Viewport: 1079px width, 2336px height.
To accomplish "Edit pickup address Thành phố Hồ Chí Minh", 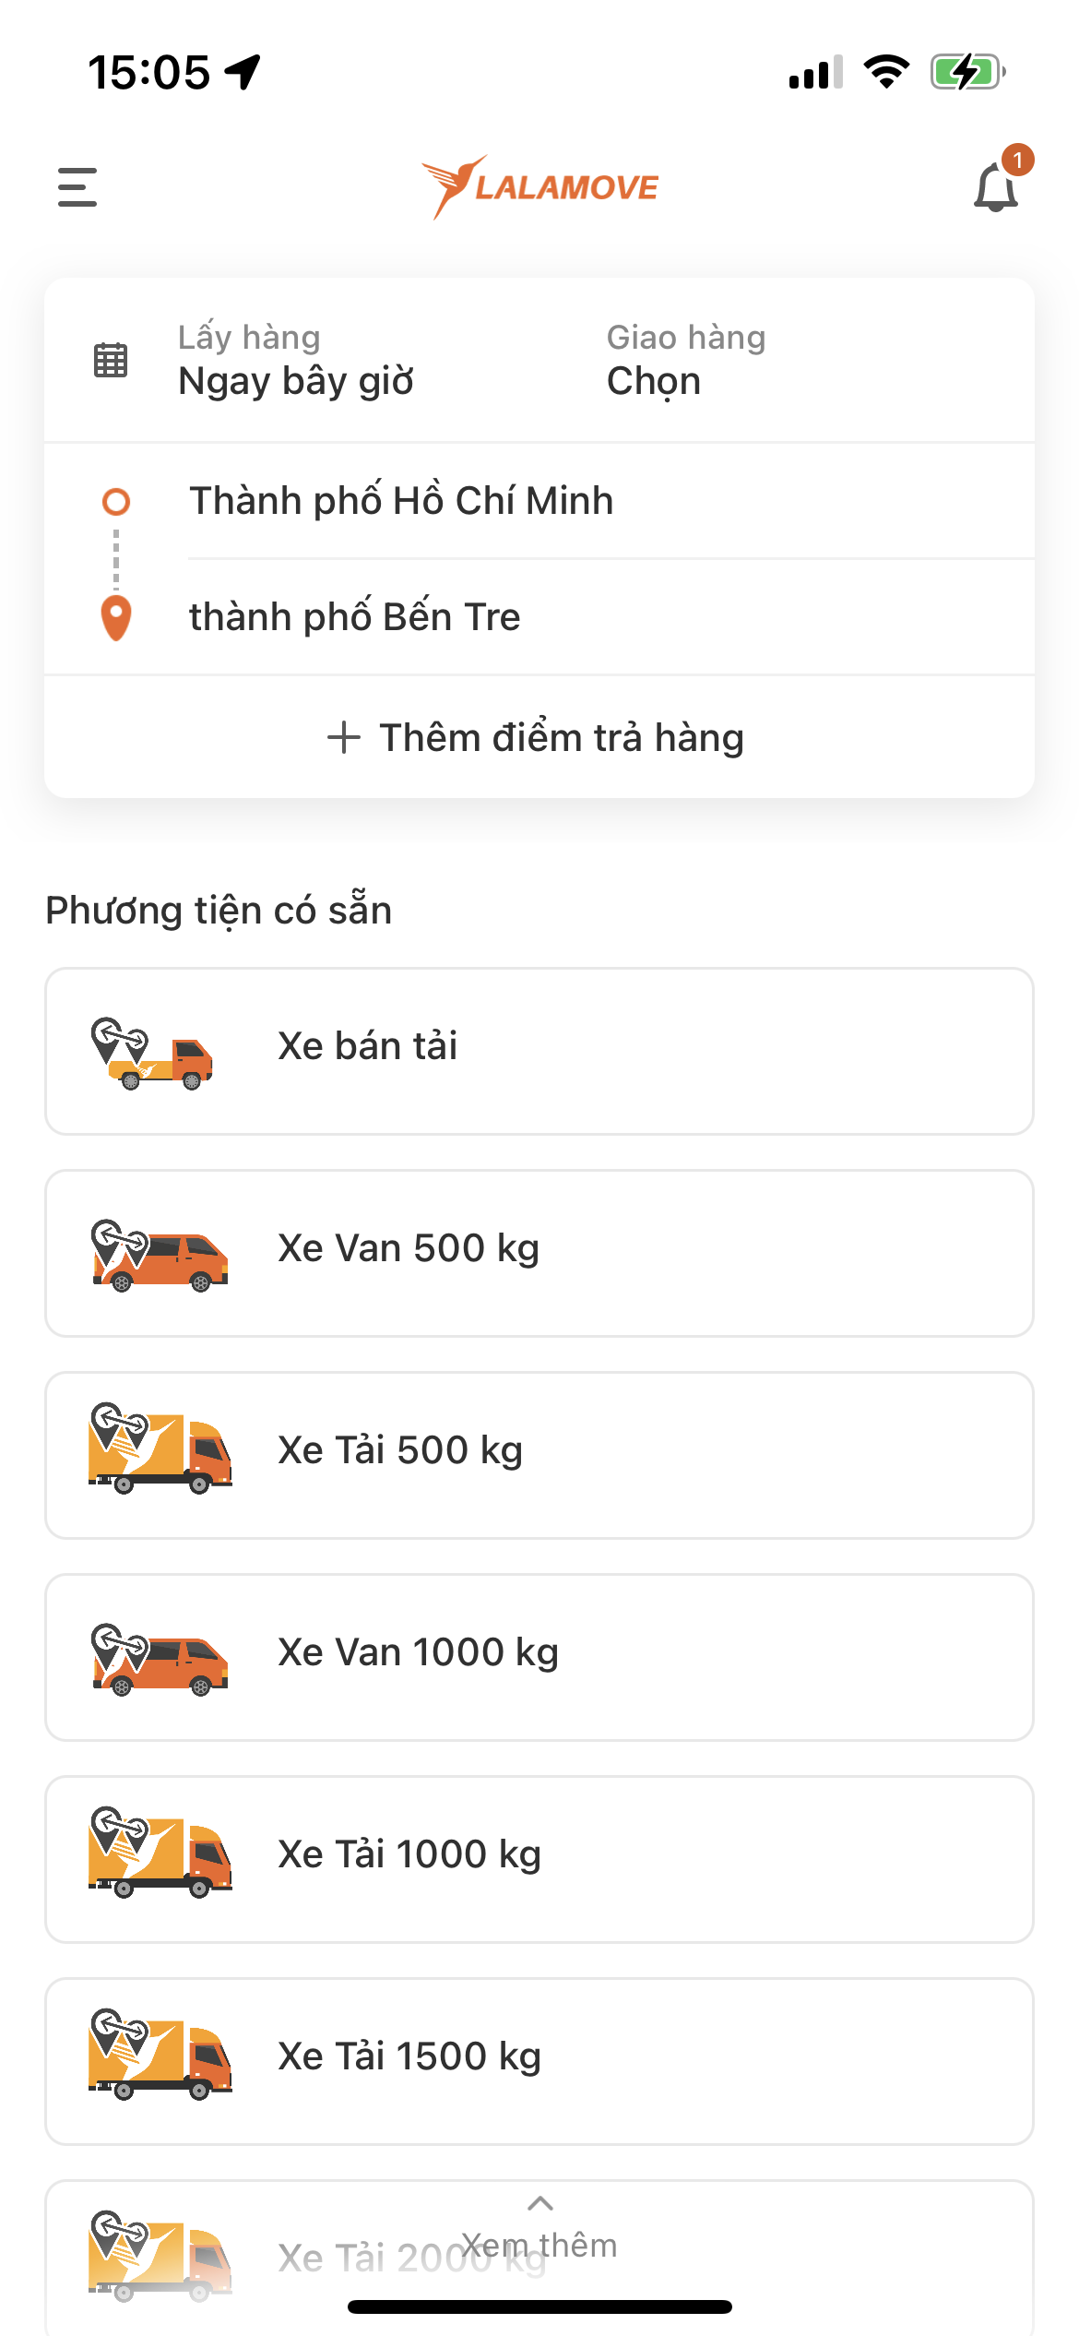I will click(401, 501).
